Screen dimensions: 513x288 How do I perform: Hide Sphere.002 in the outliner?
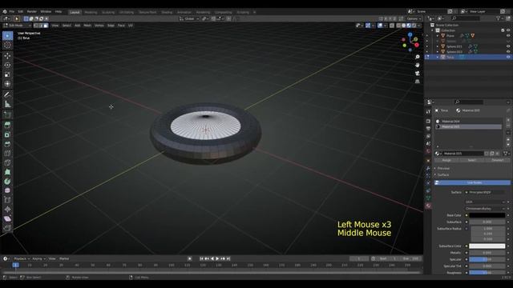pyautogui.click(x=508, y=51)
